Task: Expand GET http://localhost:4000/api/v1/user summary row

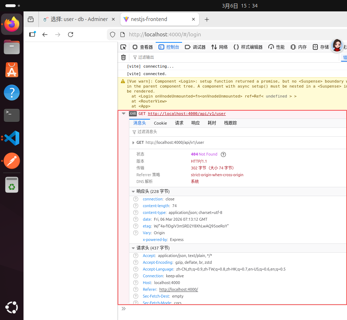Action: pyautogui.click(x=133, y=143)
